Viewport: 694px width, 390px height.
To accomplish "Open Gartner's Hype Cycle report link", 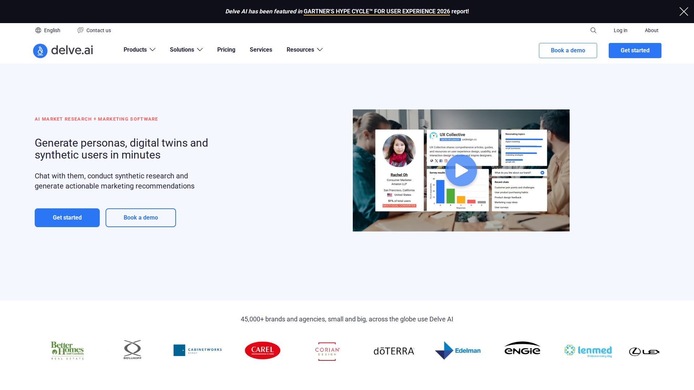I will 377,12.
